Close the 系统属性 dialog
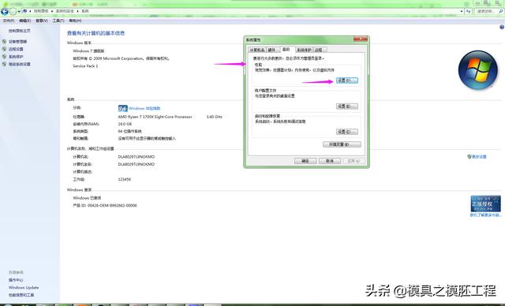This screenshot has height=306, width=505. [x=361, y=39]
